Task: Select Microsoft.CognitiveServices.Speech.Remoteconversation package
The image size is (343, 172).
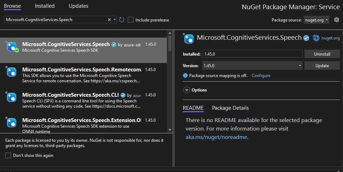Action: (x=82, y=70)
